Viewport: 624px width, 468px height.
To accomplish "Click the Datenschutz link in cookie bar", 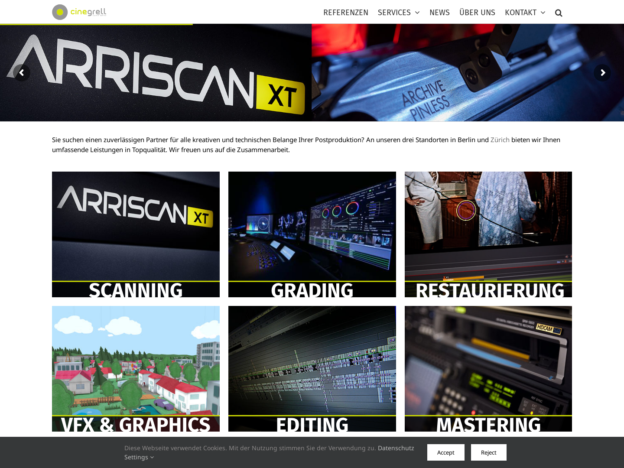I will tap(396, 448).
